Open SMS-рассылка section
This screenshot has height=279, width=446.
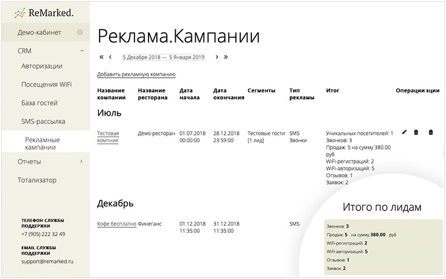click(43, 121)
